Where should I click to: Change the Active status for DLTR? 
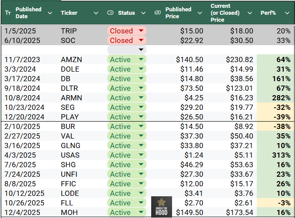[x=127, y=88]
